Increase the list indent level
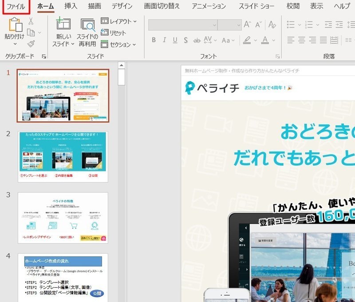Screen dimensions: 355x302 pos(339,24)
